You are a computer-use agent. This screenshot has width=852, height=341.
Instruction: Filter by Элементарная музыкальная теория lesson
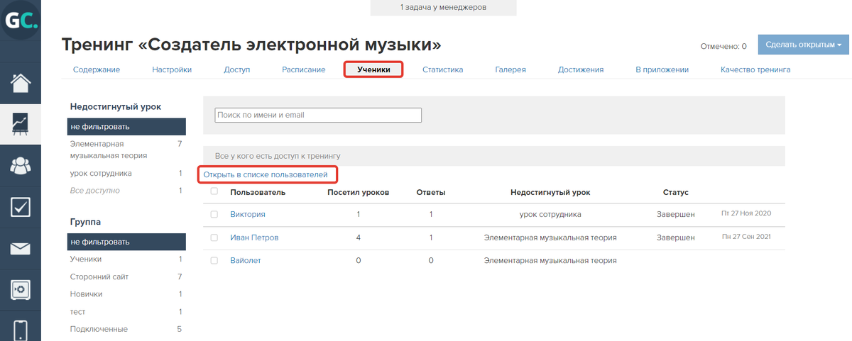pyautogui.click(x=109, y=150)
